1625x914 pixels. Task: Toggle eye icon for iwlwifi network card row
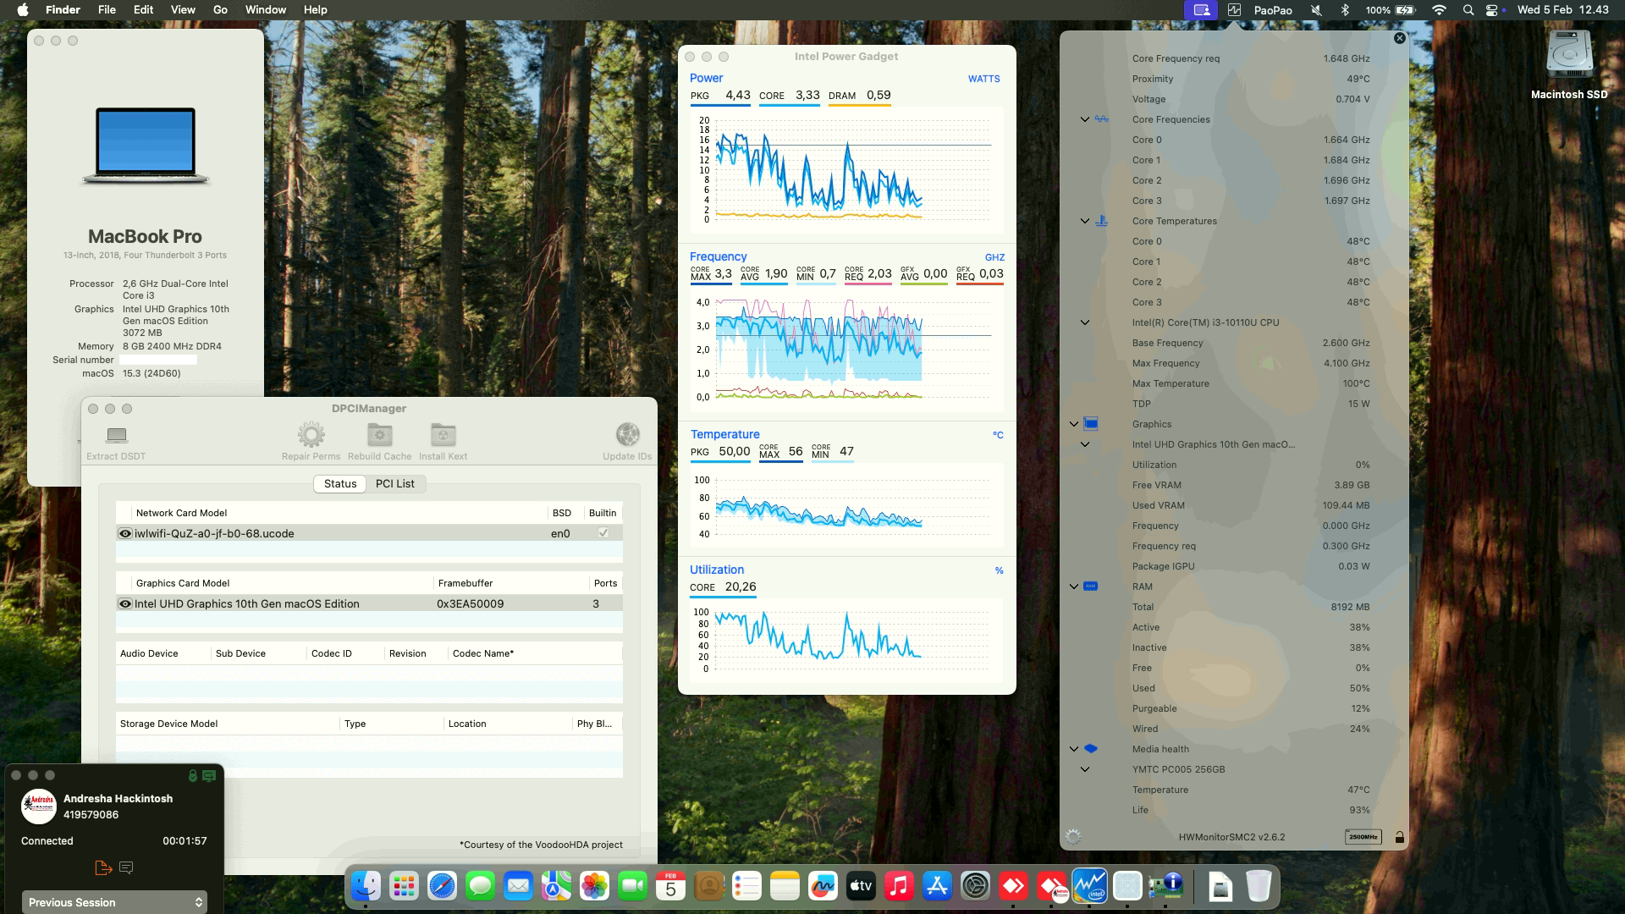(x=125, y=533)
